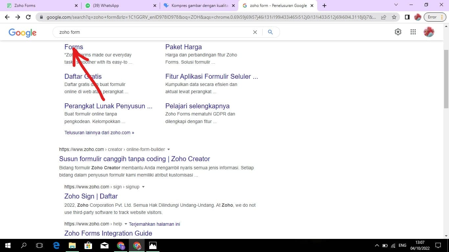Screen dimensions: 449x252
Task: Open the Forms sitelink
Action: (x=74, y=47)
